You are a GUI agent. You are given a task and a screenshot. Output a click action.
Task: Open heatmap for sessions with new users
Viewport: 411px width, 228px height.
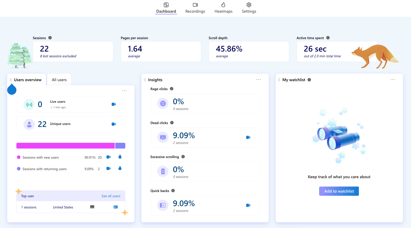coord(120,157)
